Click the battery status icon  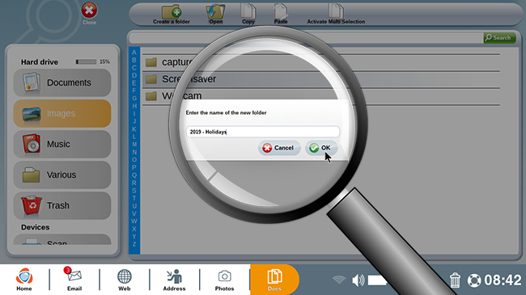(377, 280)
